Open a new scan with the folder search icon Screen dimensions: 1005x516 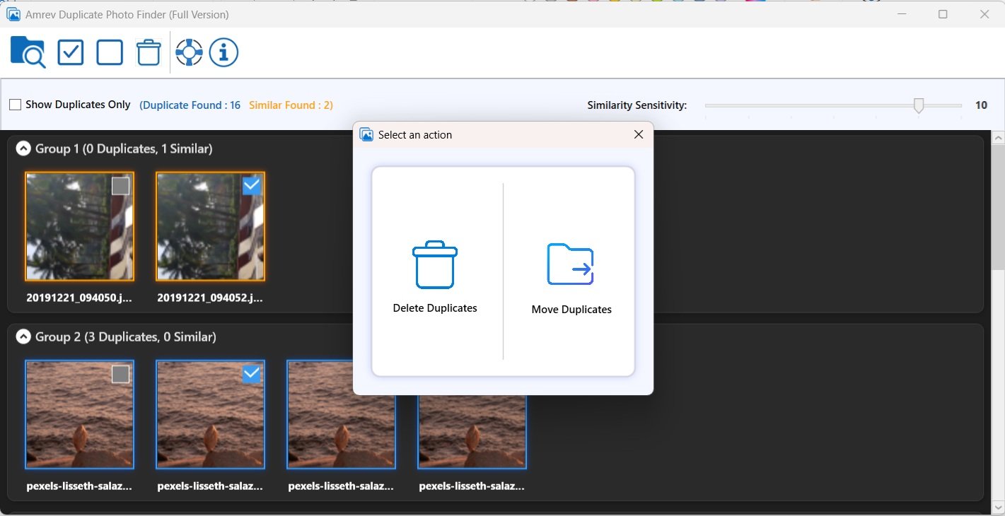(x=27, y=52)
